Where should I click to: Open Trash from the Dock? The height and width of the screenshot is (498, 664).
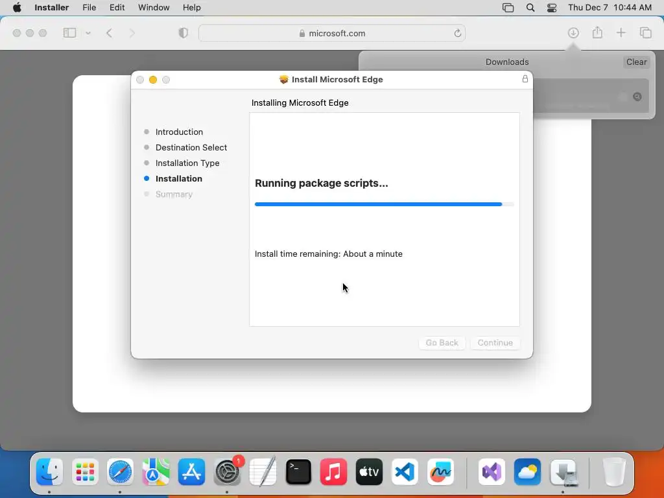(614, 472)
